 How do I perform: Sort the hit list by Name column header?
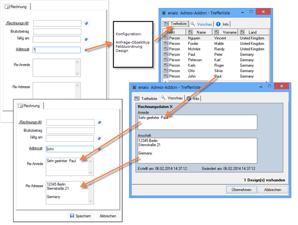tap(201, 32)
